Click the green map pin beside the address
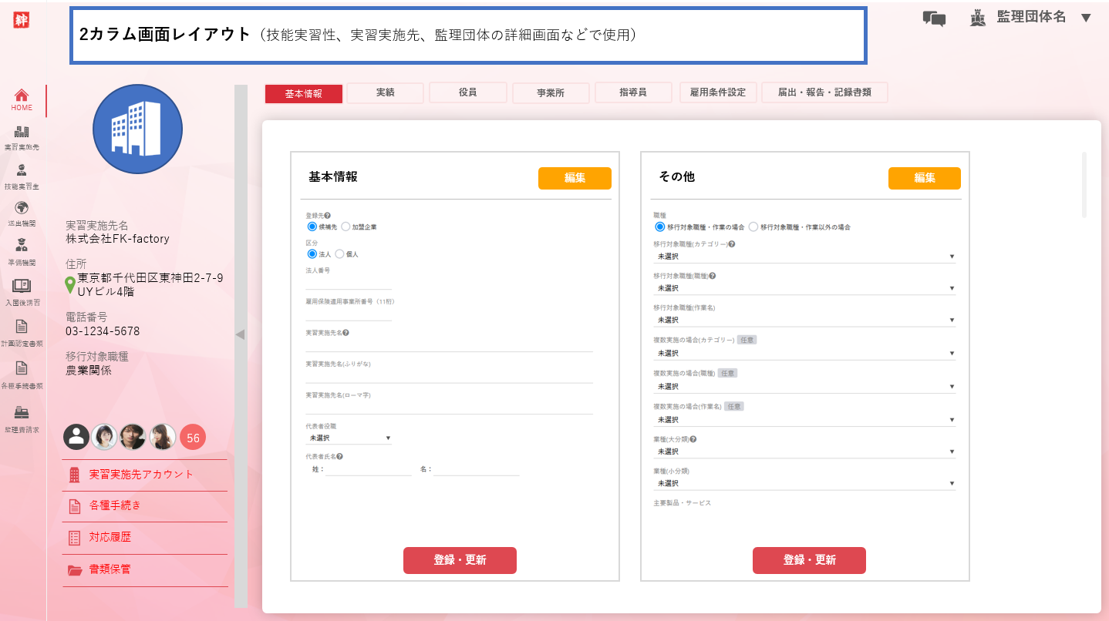The image size is (1109, 621). 70,286
